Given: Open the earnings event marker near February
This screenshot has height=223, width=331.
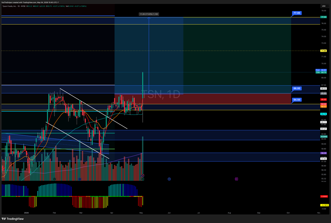Looking at the screenshot, I should 54,179.
